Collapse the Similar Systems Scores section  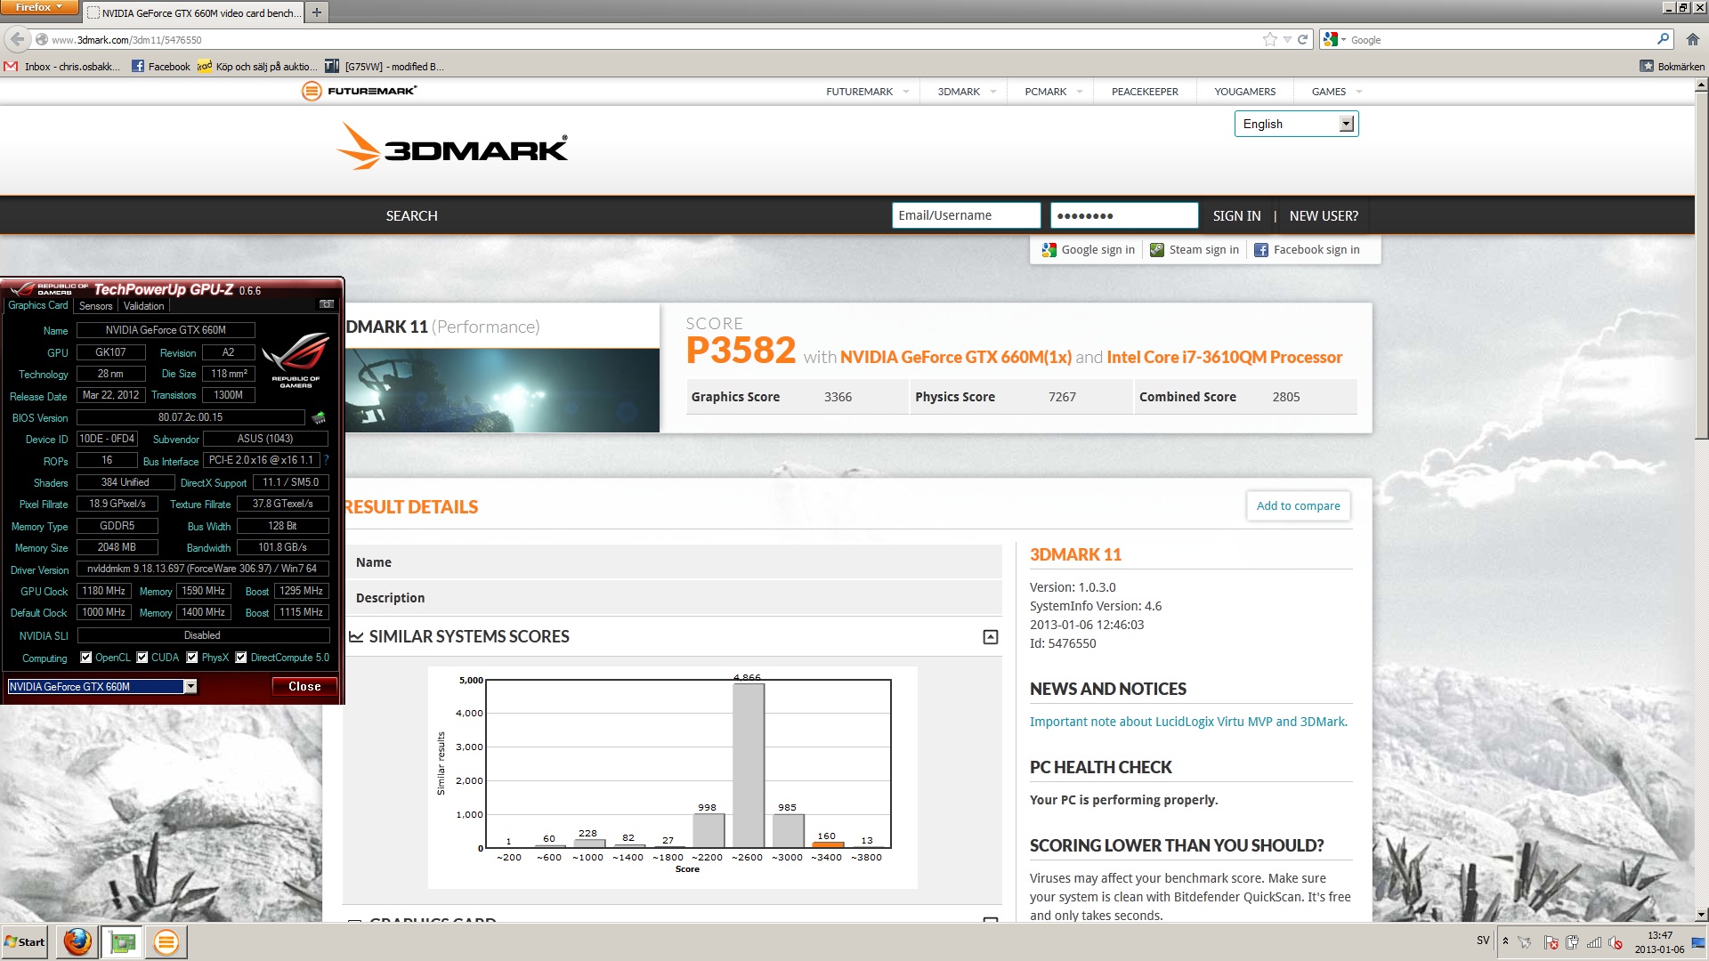tap(990, 637)
